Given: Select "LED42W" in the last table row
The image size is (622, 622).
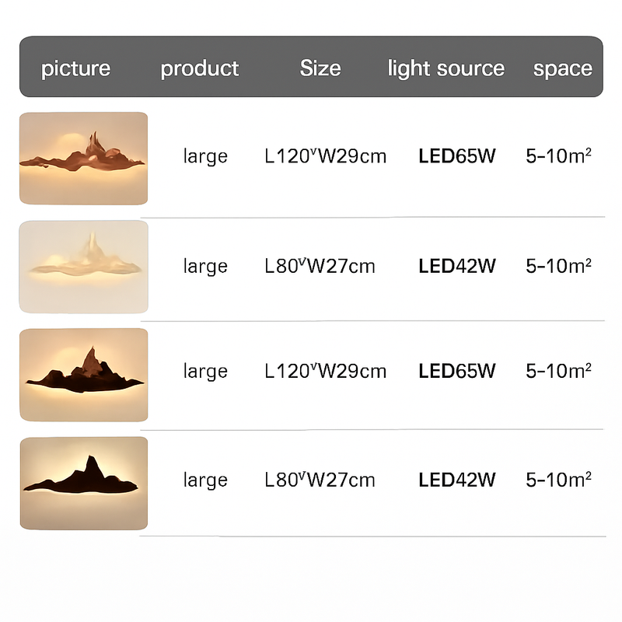Looking at the screenshot, I should pyautogui.click(x=457, y=480).
